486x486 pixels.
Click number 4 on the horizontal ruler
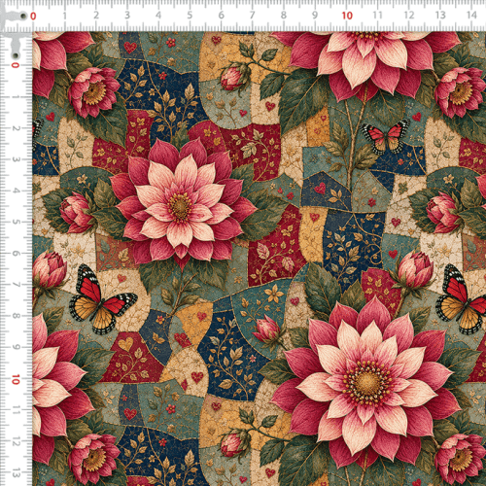pos(158,16)
